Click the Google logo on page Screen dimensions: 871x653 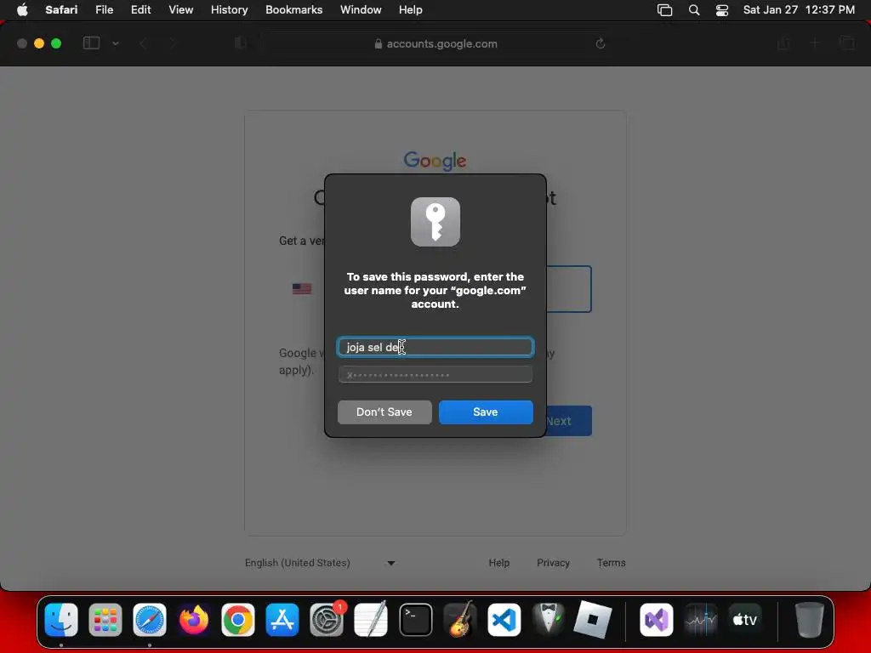[435, 161]
